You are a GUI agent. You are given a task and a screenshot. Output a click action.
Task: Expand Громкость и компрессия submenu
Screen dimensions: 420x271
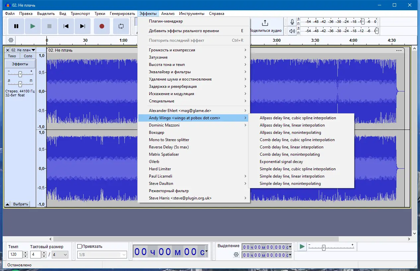click(x=194, y=50)
